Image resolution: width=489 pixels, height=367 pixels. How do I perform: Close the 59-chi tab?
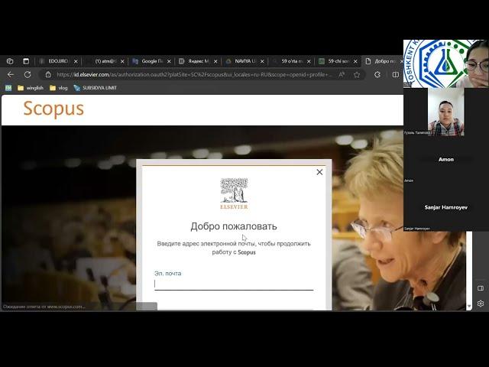click(x=355, y=61)
